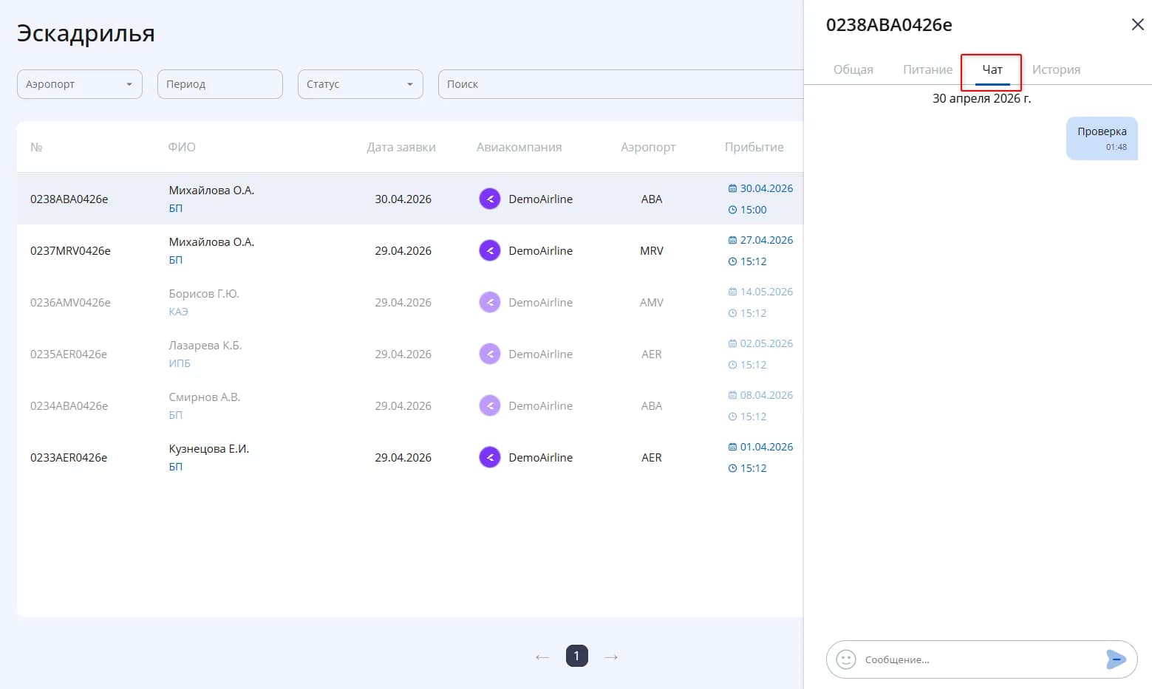1152x689 pixels.
Task: Click calendar icon next to 30.04.2026 arrival
Action: tap(732, 188)
